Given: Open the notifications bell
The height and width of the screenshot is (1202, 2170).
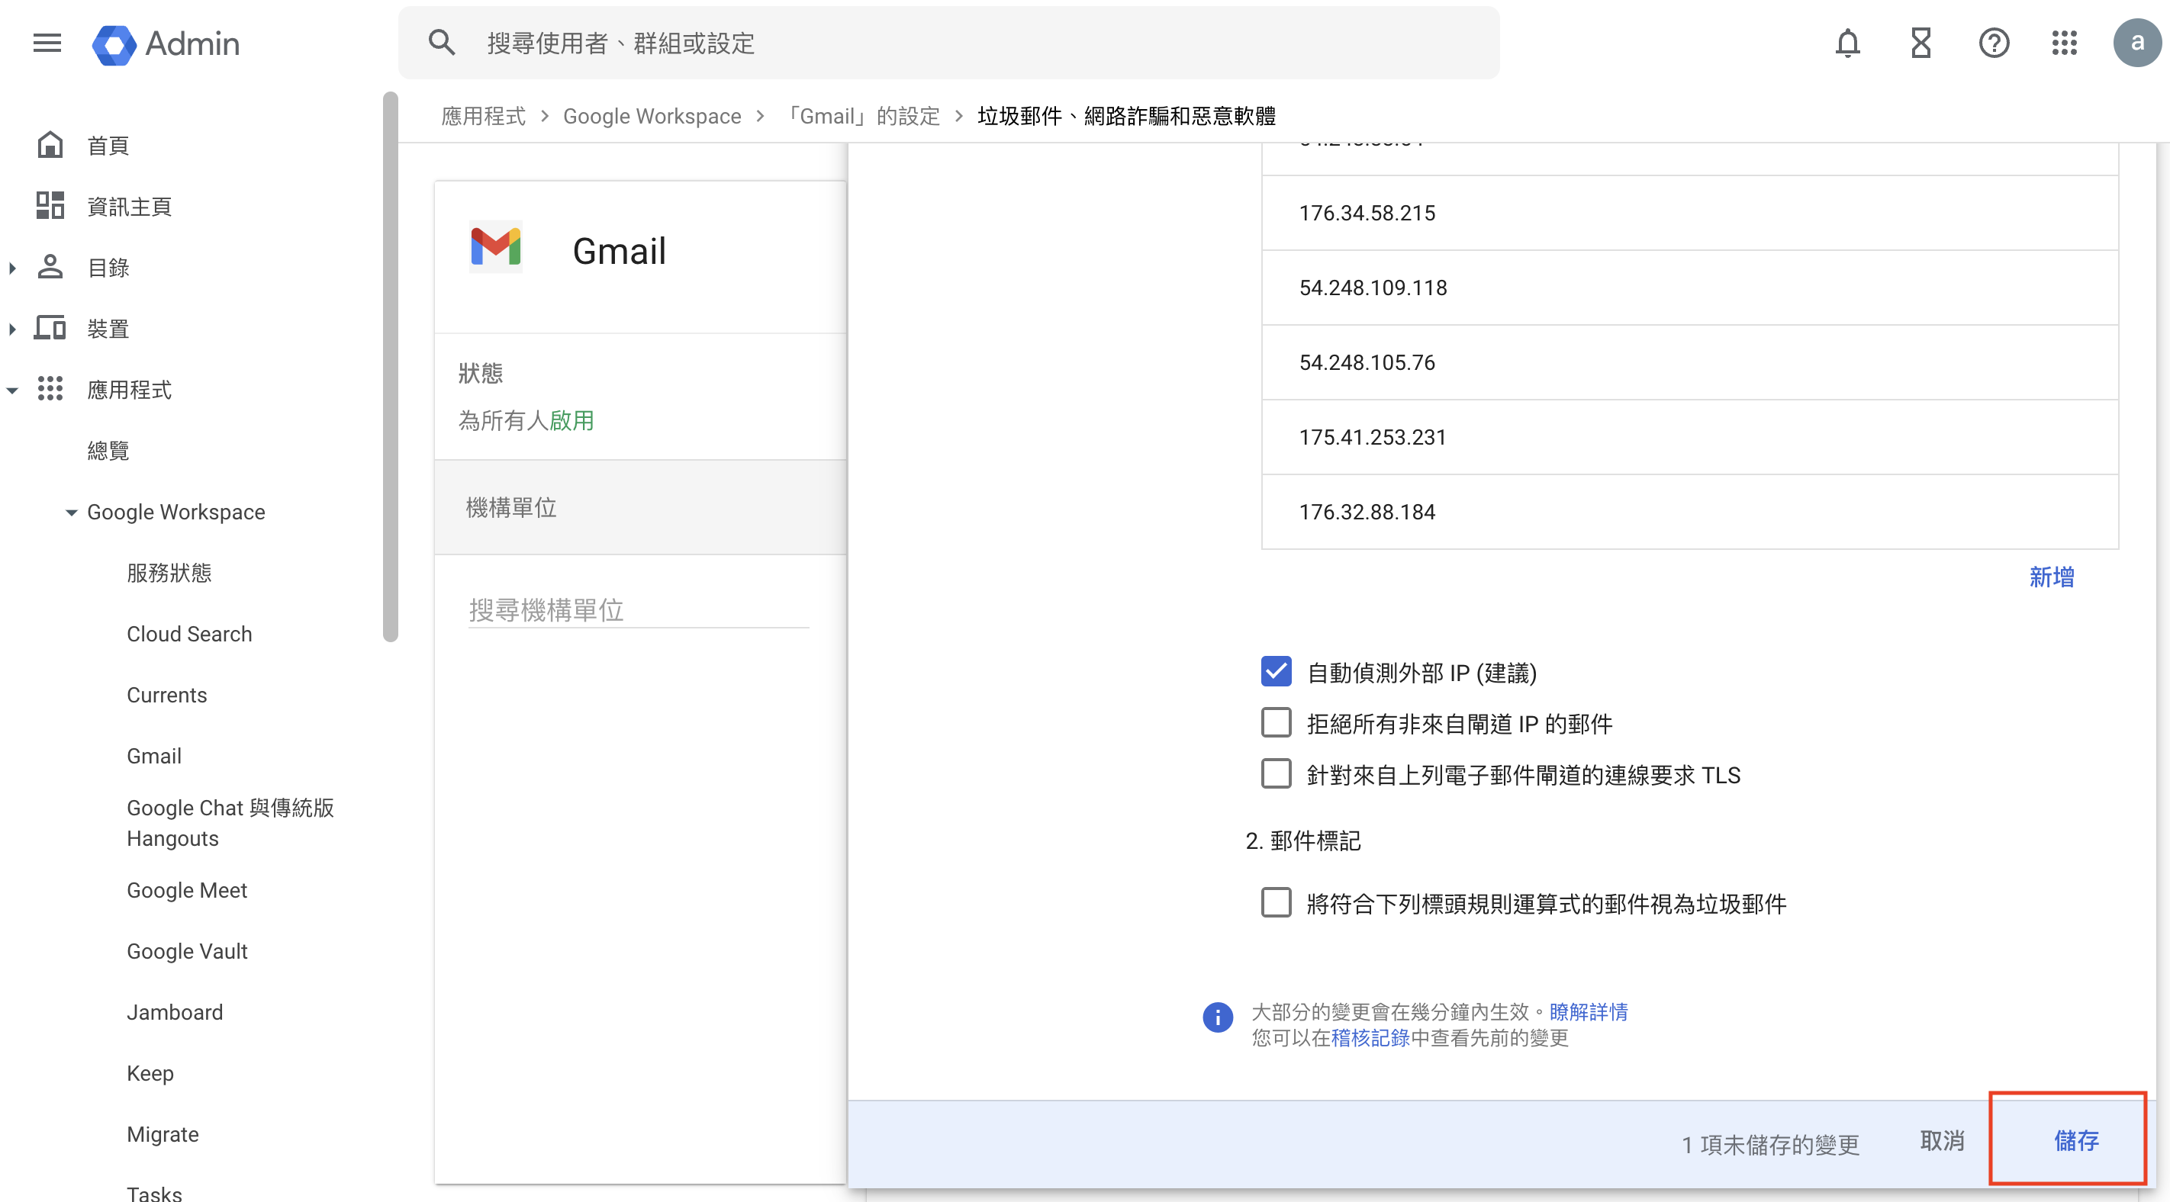Looking at the screenshot, I should 1847,43.
